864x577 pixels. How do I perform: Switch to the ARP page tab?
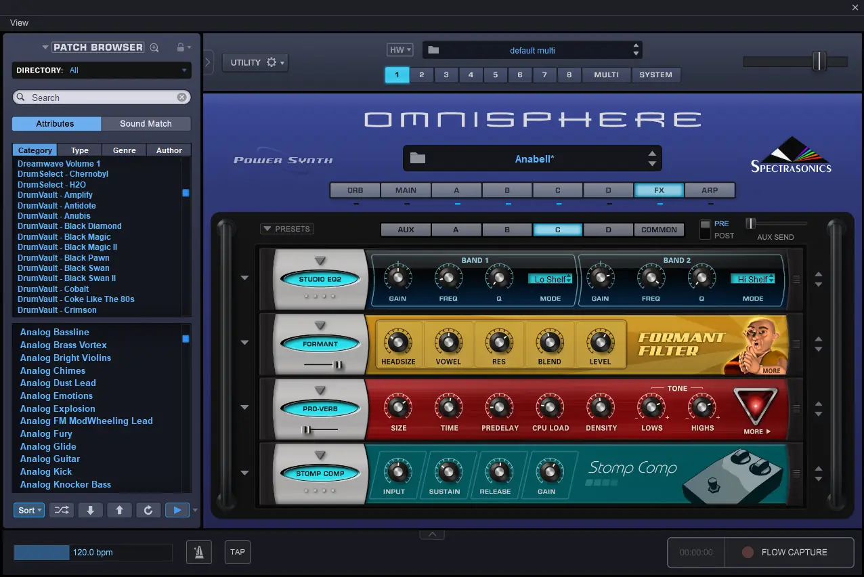pos(710,190)
